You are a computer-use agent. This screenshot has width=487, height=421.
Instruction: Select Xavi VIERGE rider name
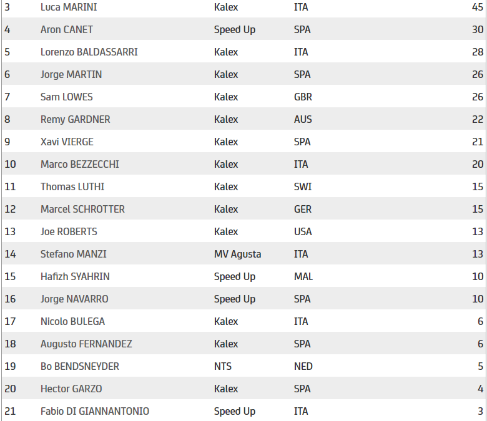tap(67, 142)
